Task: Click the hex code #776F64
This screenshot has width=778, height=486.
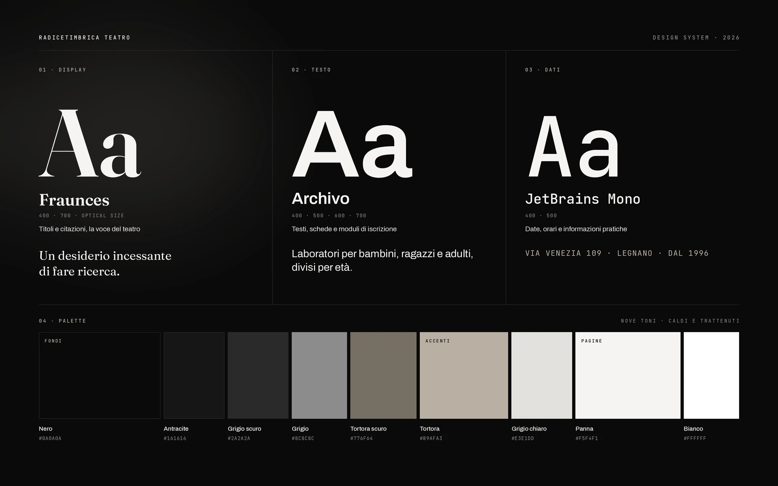Action: 362,438
